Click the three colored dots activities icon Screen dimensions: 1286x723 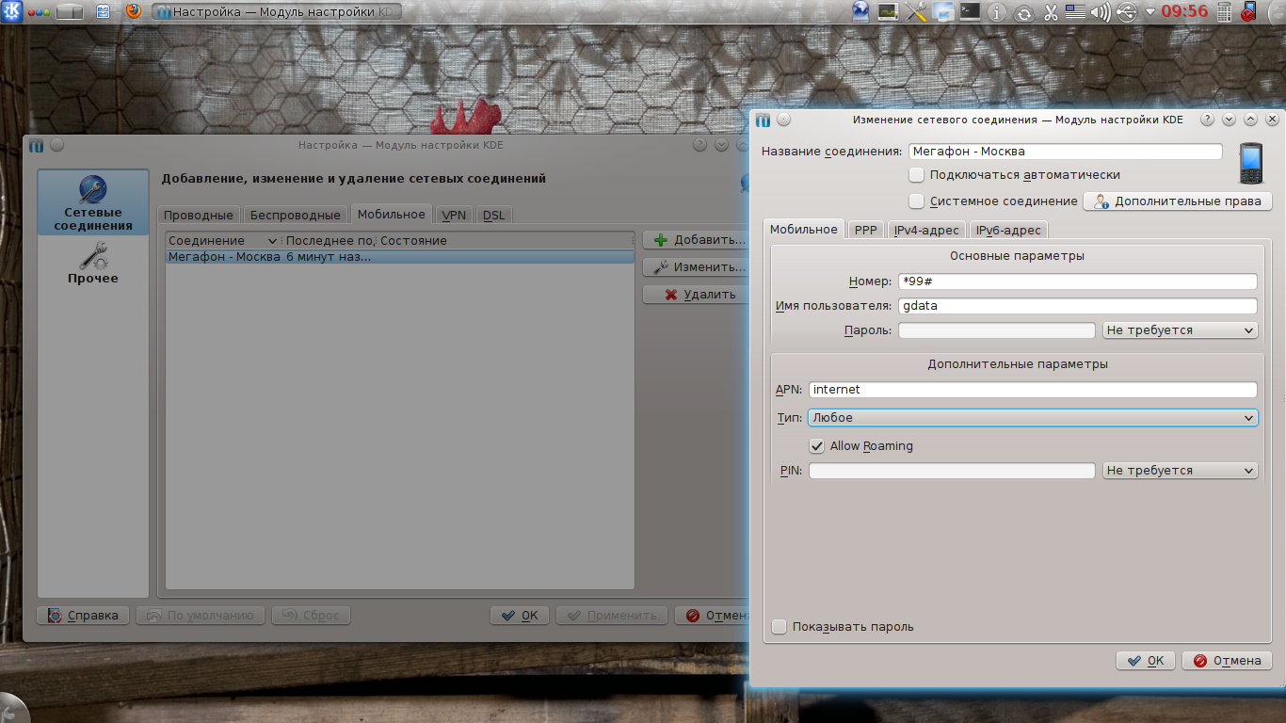click(x=39, y=12)
